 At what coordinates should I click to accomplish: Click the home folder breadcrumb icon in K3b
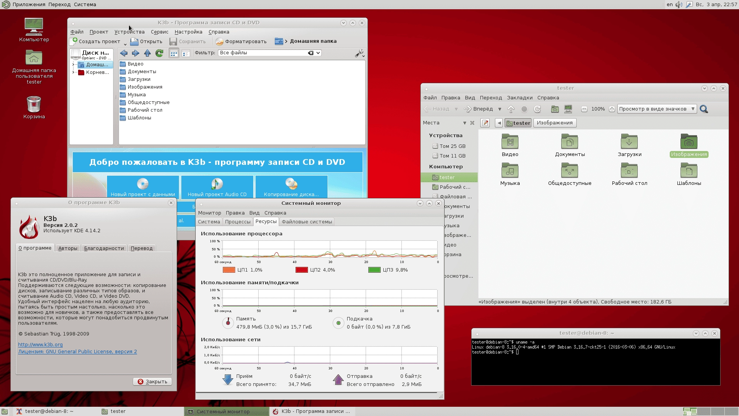coord(279,41)
